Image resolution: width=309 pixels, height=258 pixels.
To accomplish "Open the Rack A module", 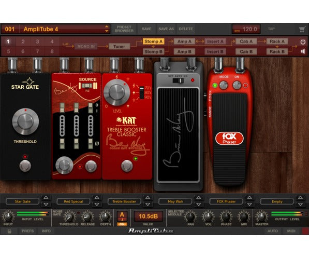I will click(x=277, y=42).
